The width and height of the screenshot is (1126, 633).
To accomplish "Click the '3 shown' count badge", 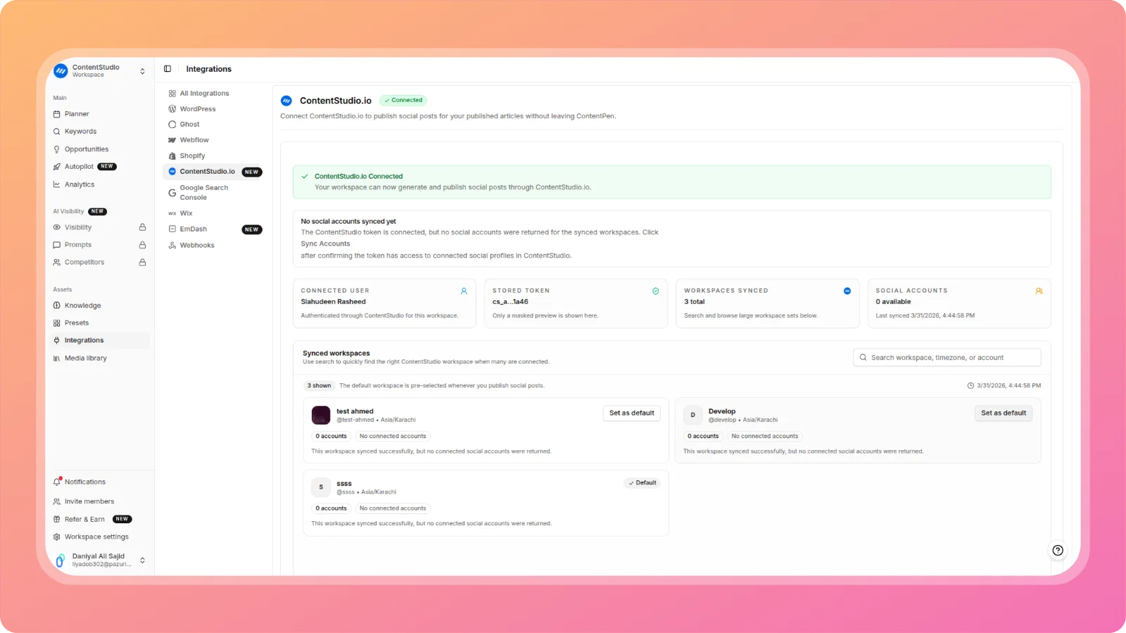I will (x=319, y=386).
